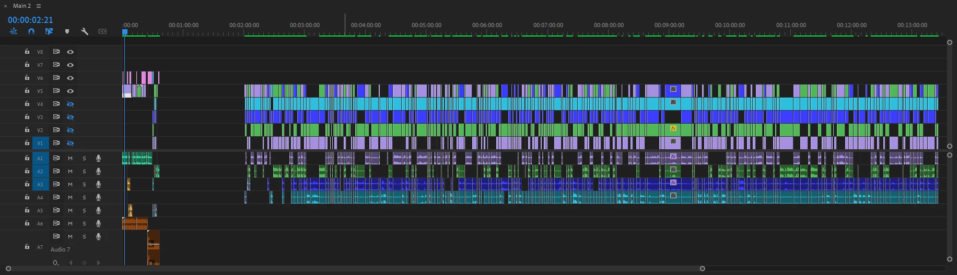The width and height of the screenshot is (957, 275).
Task: Toggle lock on track V8
Action: pos(27,52)
